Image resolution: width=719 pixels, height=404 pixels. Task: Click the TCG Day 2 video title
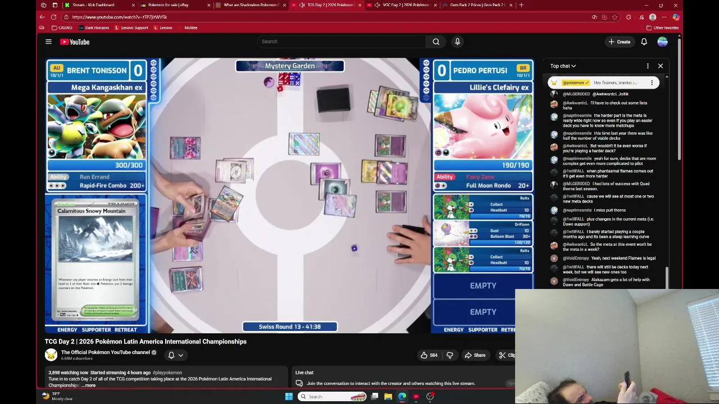tap(145, 341)
